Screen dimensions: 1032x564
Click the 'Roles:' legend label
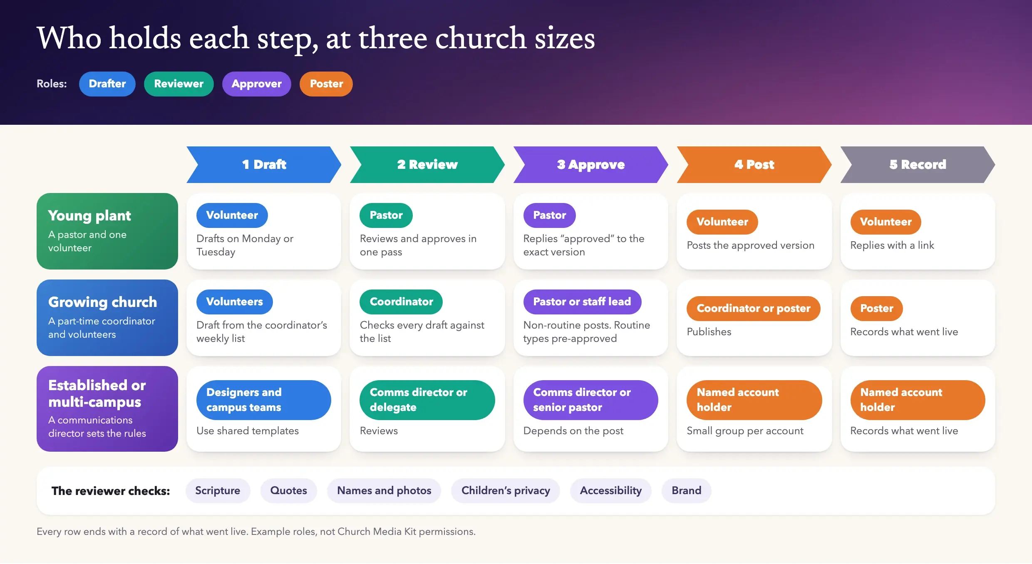(x=52, y=84)
